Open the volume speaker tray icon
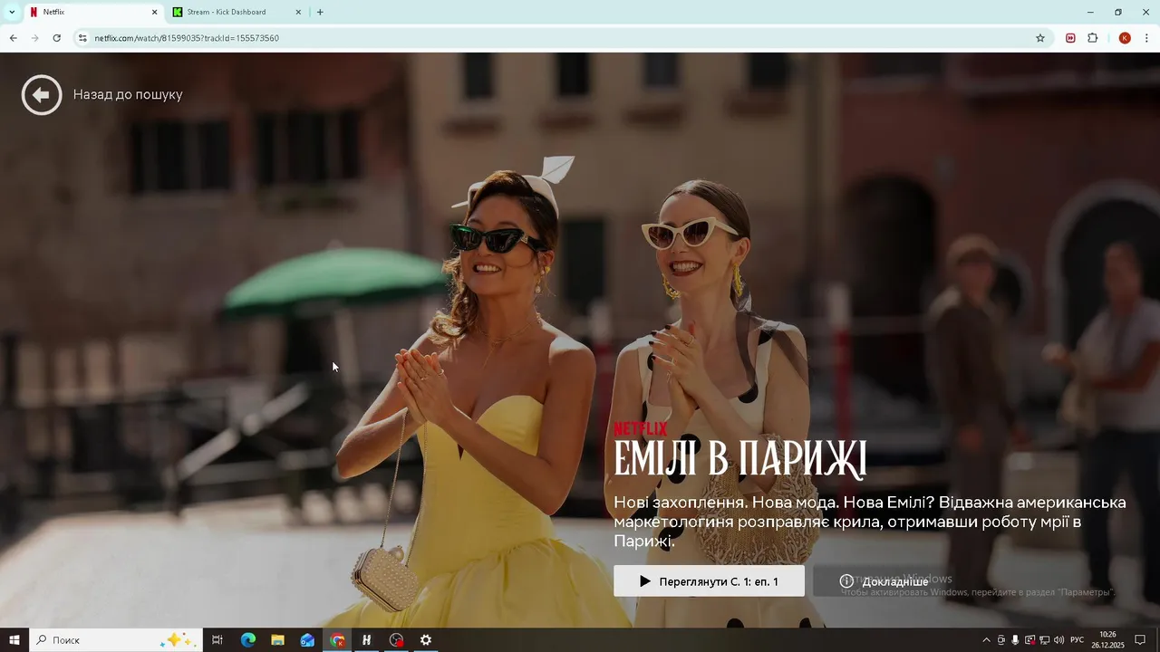This screenshot has width=1160, height=652. click(1058, 640)
